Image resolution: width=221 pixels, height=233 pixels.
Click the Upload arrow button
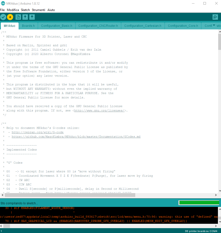[10, 17]
